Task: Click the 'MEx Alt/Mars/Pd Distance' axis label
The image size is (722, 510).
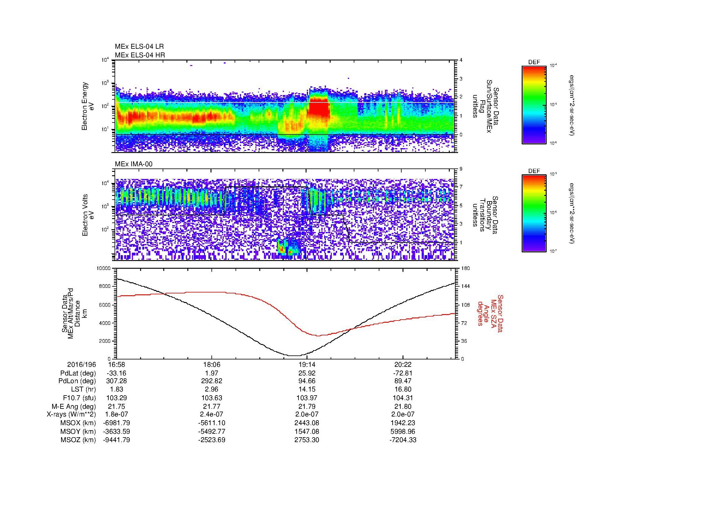Action: [74, 313]
